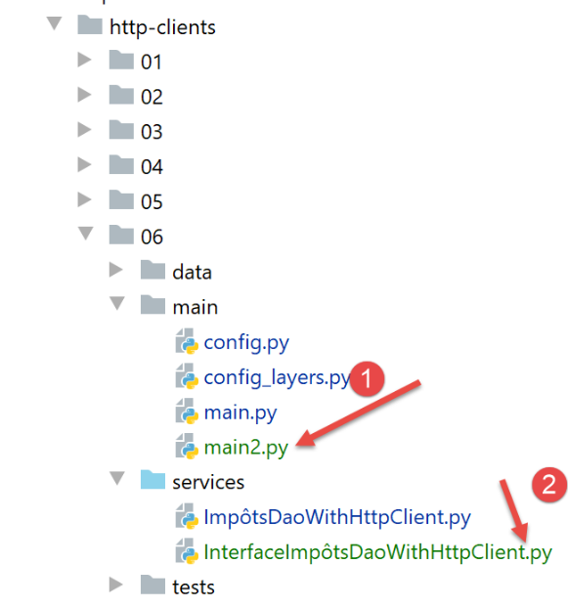The width and height of the screenshot is (568, 608).
Task: Collapse the http-clients folder
Action: click(55, 23)
